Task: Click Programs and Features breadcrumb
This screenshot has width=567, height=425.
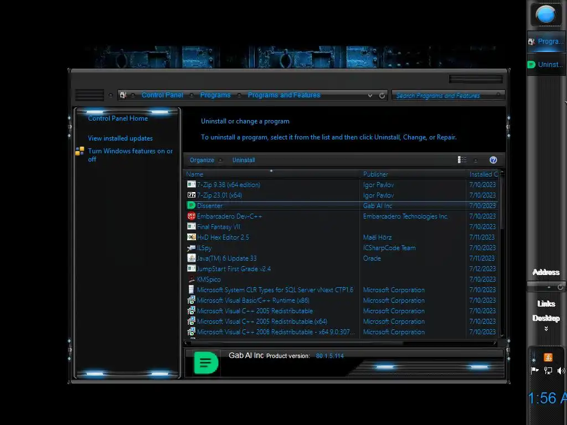Action: tap(284, 95)
